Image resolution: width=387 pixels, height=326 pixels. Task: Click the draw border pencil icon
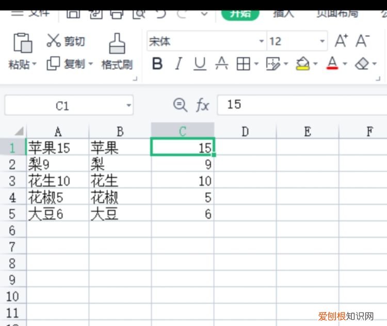point(273,64)
